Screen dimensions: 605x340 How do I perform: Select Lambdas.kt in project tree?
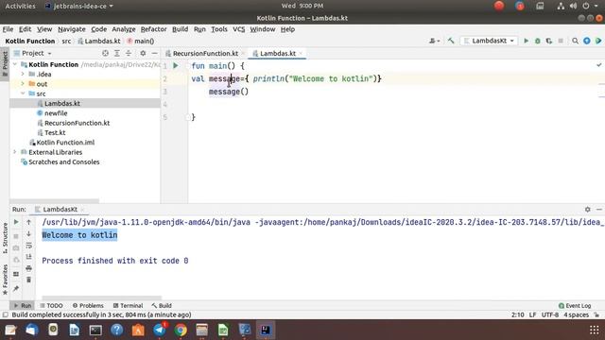62,103
